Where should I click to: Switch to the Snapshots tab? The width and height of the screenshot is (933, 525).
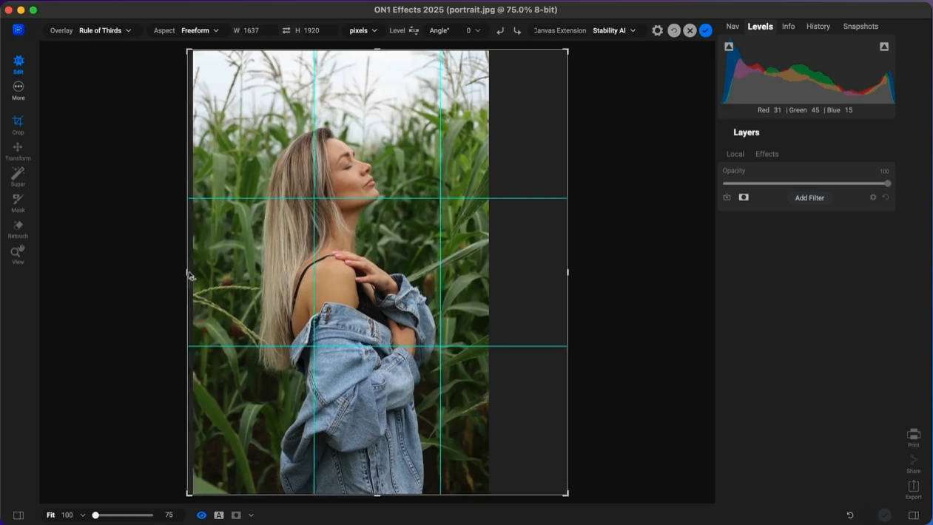(860, 26)
